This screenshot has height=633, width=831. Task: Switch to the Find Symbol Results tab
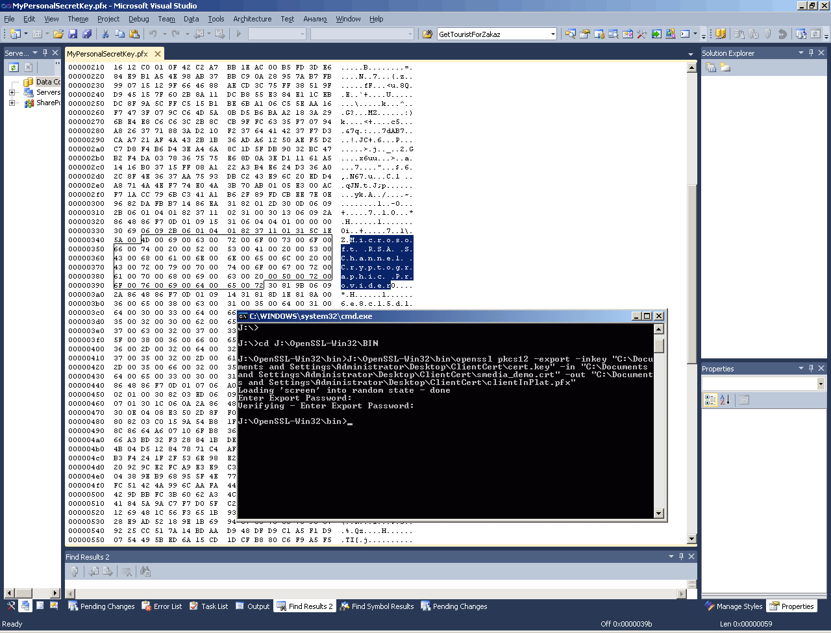377,606
